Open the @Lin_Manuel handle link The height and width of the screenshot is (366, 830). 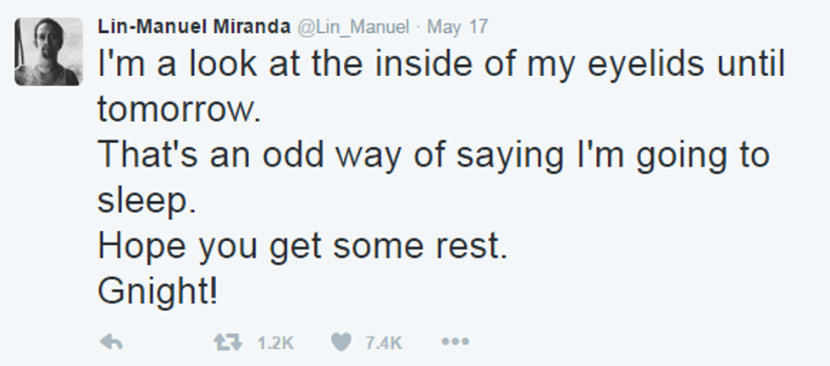355,26
